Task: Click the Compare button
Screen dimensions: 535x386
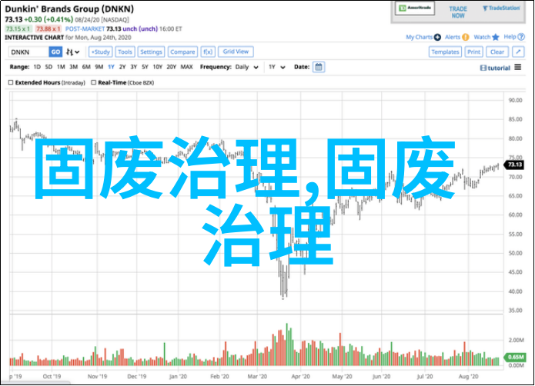Action: 182,52
